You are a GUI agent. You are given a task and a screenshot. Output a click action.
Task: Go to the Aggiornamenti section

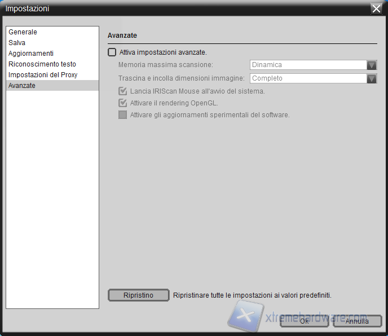click(31, 54)
